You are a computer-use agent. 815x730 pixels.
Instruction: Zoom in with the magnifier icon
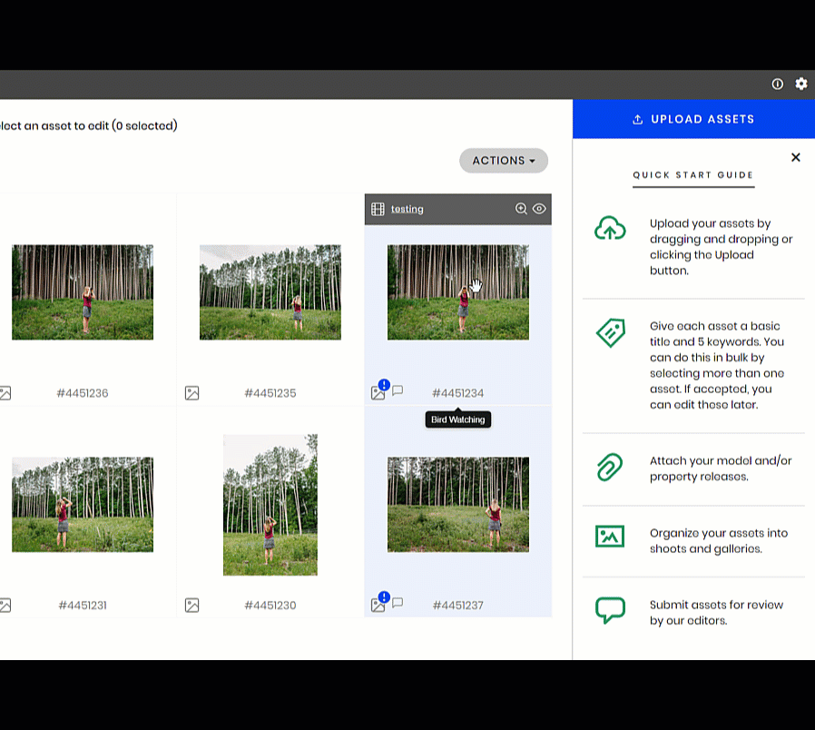tap(521, 209)
